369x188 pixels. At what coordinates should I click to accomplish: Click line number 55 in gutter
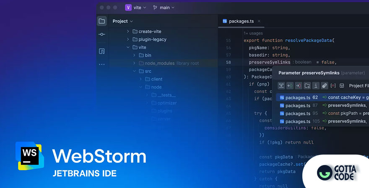pos(228,41)
